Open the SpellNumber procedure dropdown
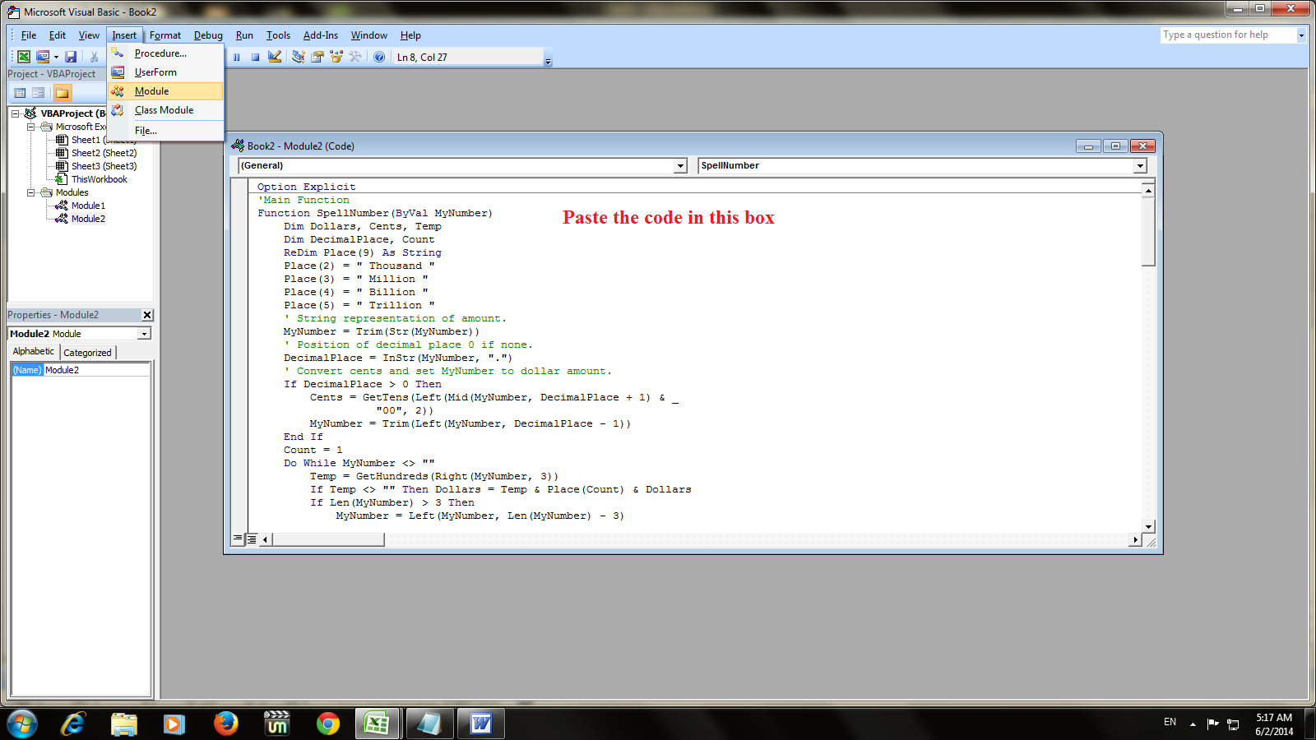The image size is (1316, 740). point(1140,166)
